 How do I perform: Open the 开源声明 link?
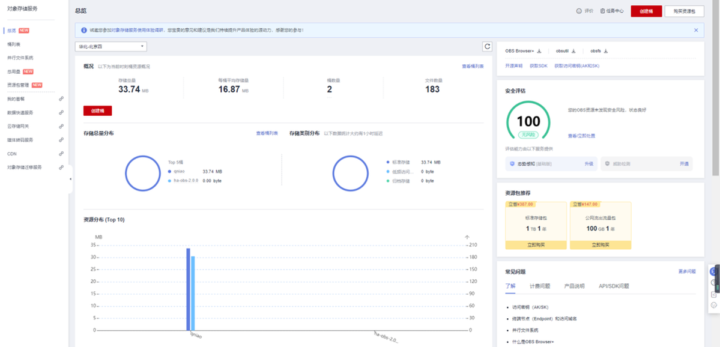514,66
